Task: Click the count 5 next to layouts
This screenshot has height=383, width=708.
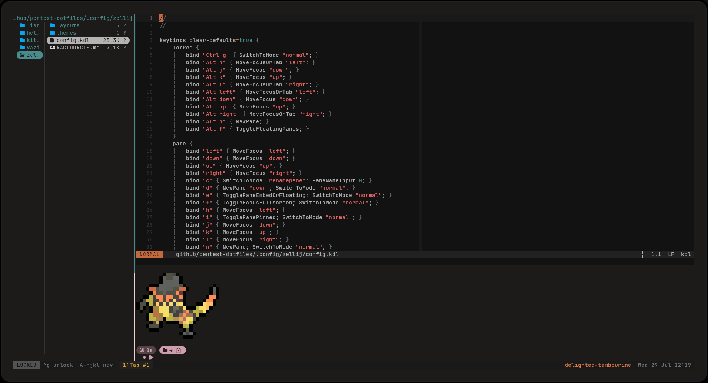Action: click(118, 25)
